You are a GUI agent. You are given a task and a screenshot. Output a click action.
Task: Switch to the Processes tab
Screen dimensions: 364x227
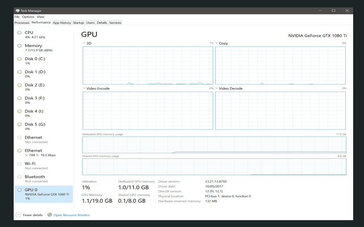[x=22, y=23]
